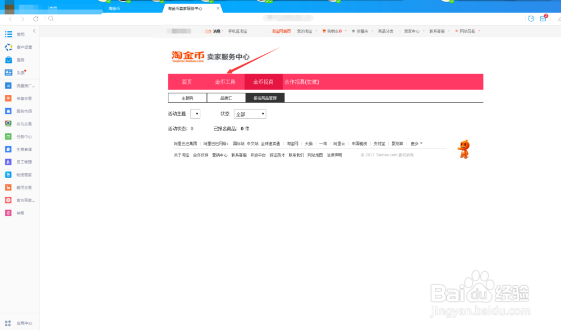Click the orange Taobao mascot figure
Viewport: 561px width, 330px height.
464,149
